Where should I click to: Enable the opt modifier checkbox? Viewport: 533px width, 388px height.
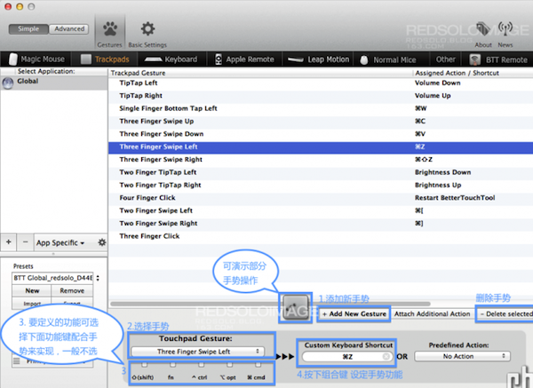[x=230, y=365]
